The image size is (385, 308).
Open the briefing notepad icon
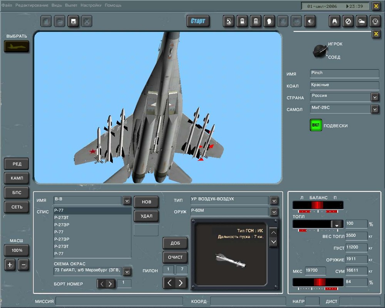click(256, 21)
